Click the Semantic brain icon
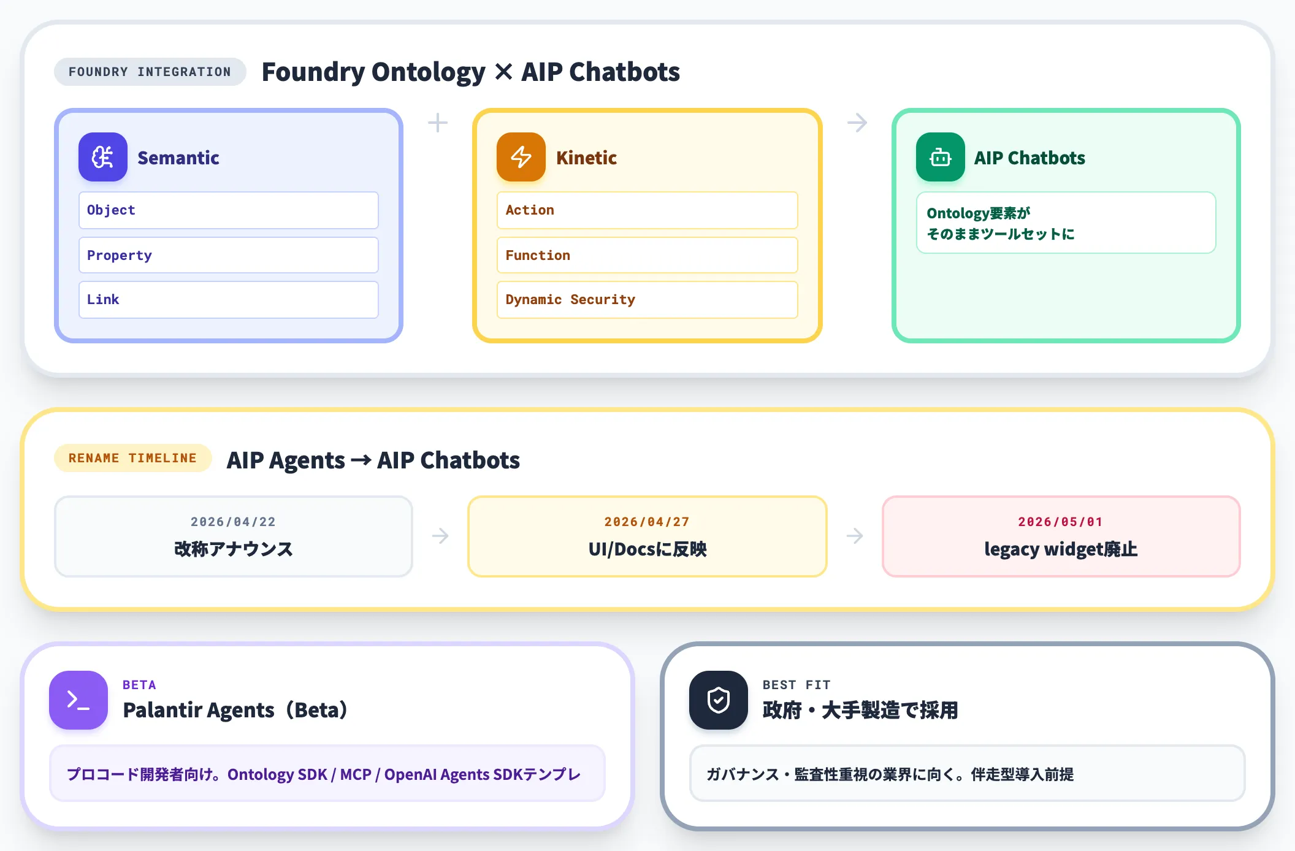The height and width of the screenshot is (851, 1295). pyautogui.click(x=103, y=157)
